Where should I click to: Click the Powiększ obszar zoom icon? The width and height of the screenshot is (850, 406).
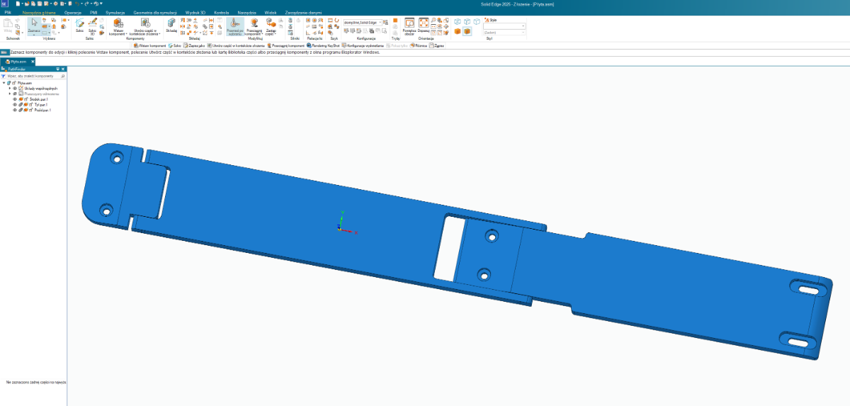(409, 26)
